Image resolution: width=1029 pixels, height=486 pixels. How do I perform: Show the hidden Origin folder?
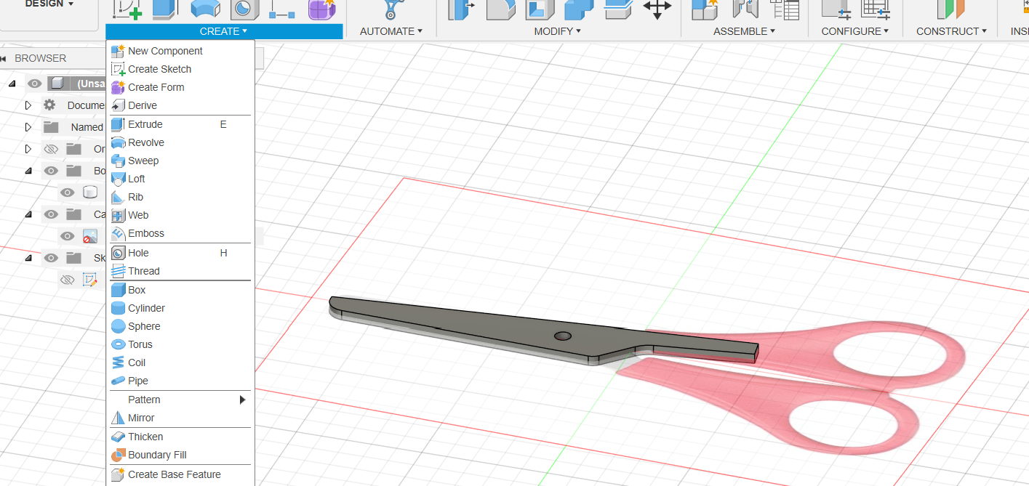(50, 149)
